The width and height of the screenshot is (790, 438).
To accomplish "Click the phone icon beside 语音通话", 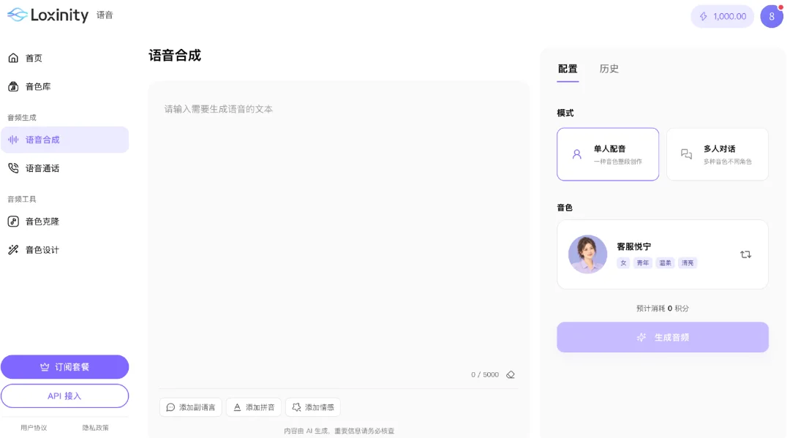I will (13, 168).
